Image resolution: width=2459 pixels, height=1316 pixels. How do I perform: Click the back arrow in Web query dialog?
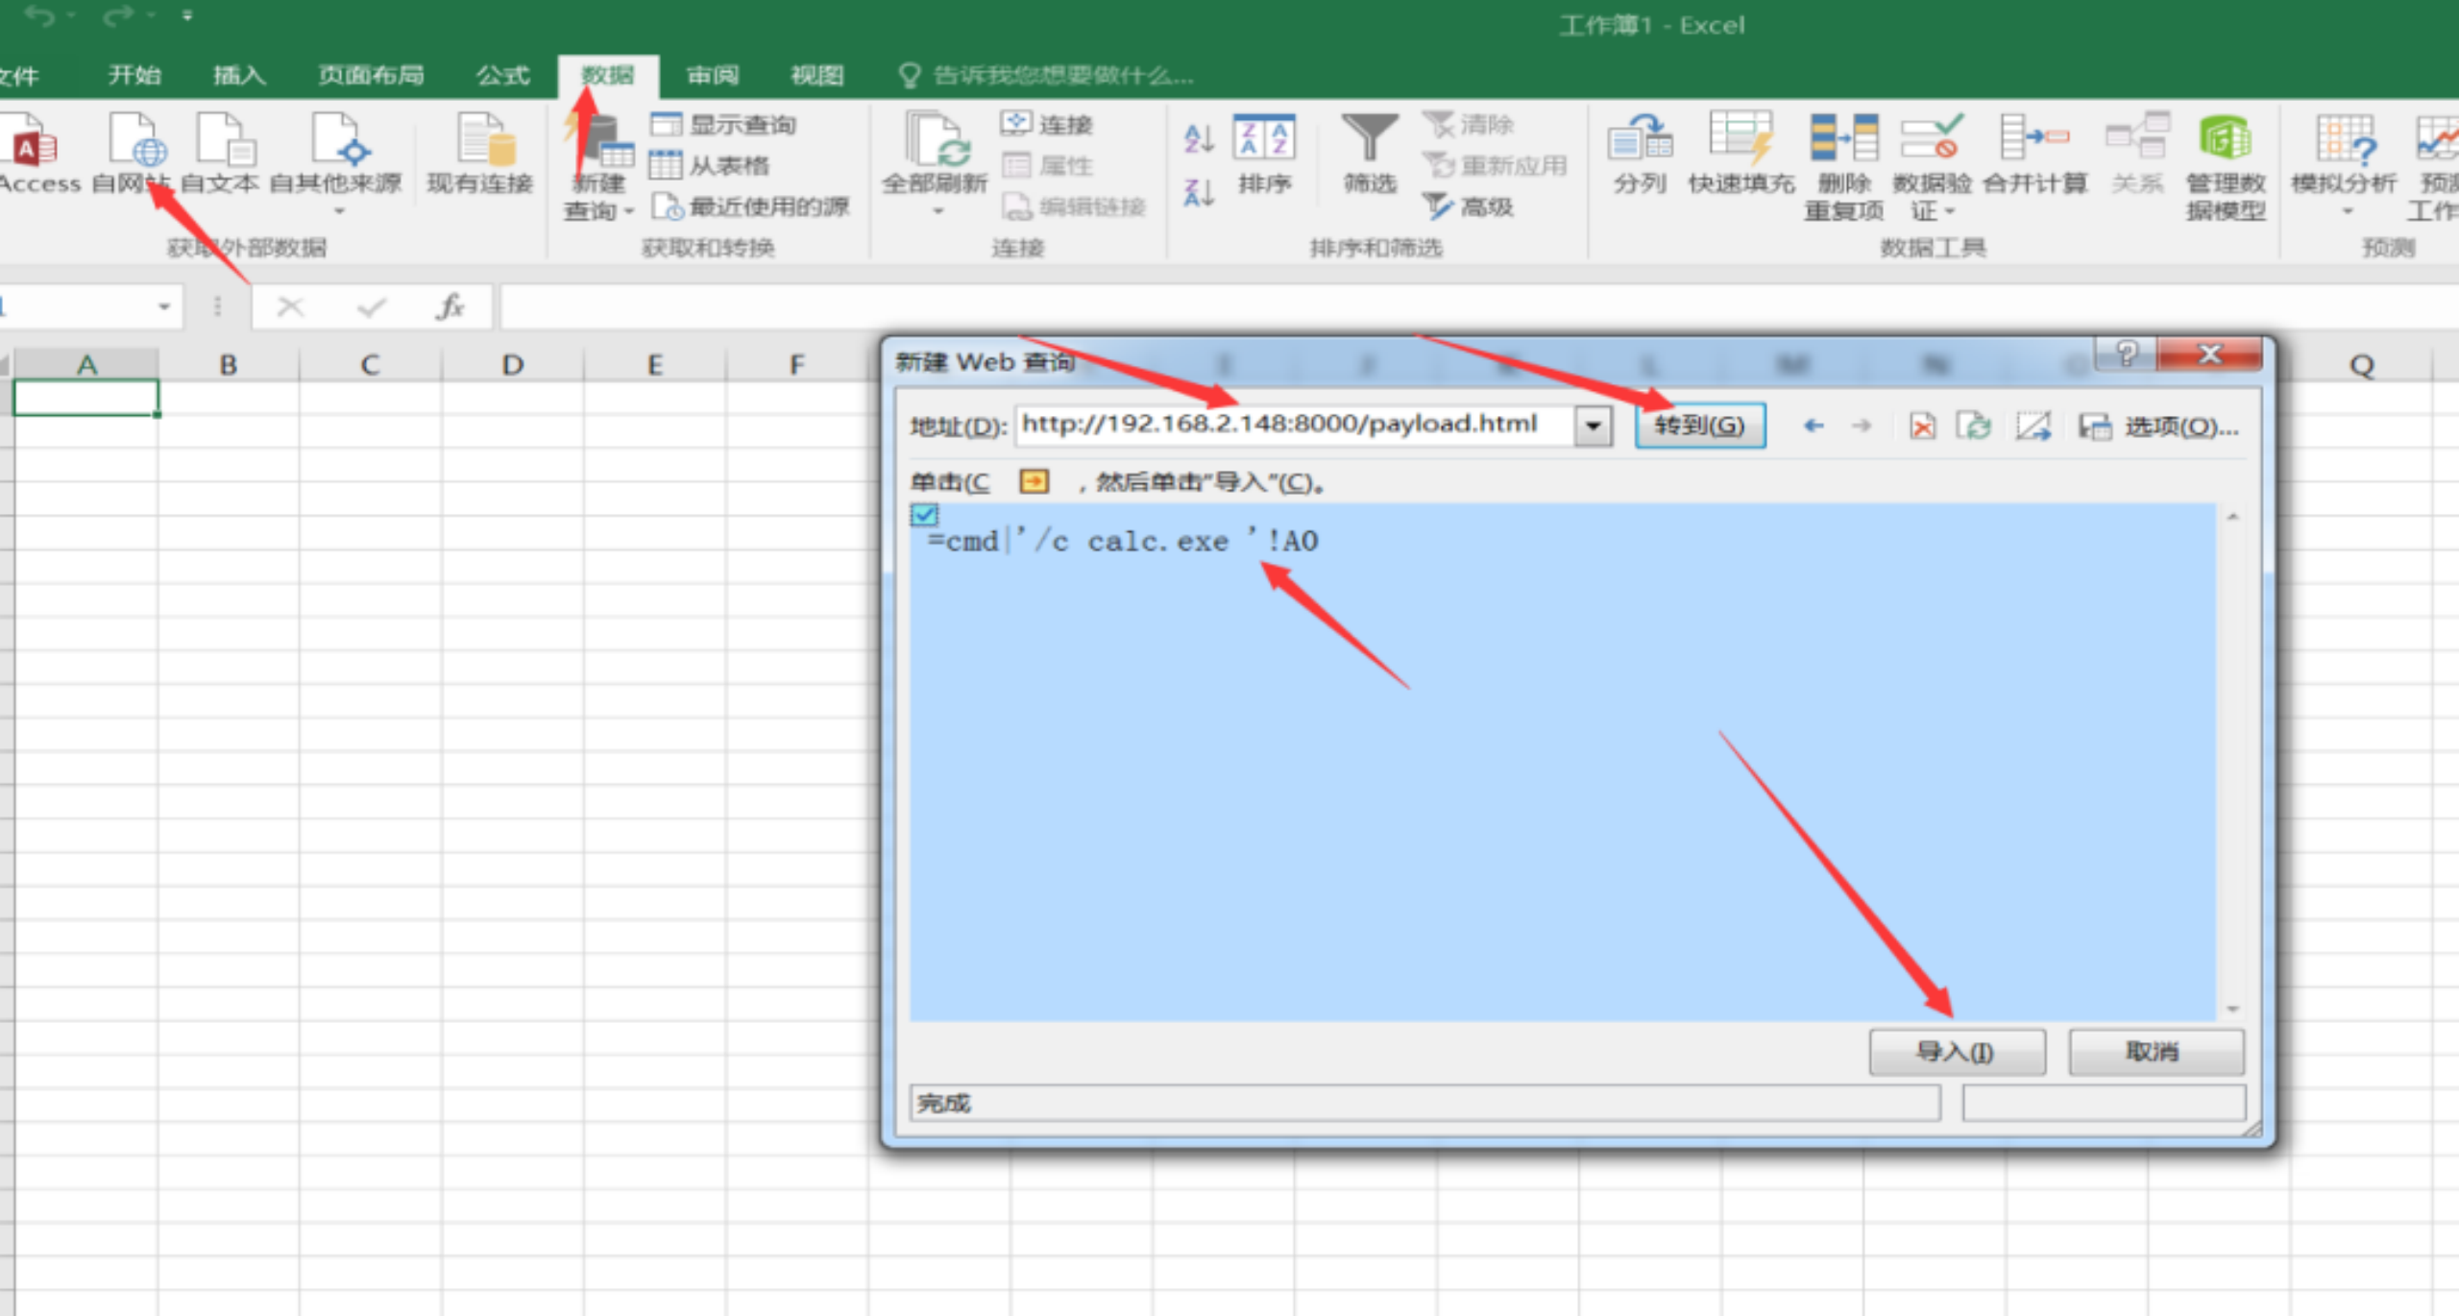pyautogui.click(x=1814, y=426)
